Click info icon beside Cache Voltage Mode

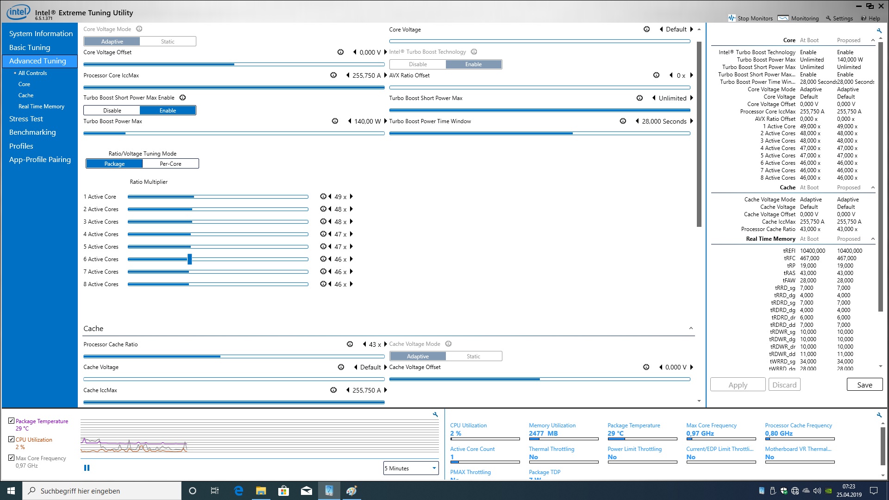448,344
